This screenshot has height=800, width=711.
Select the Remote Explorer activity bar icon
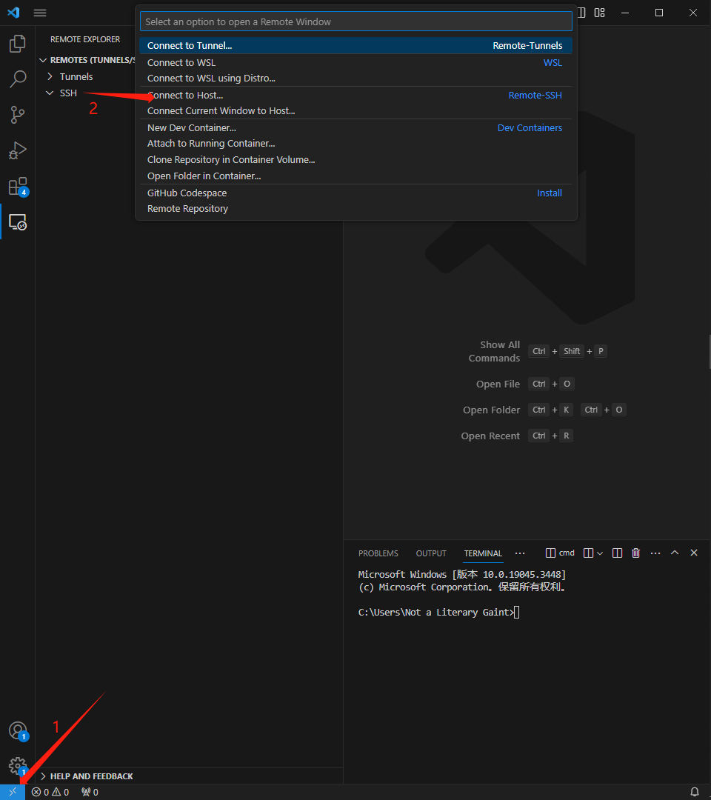point(17,222)
